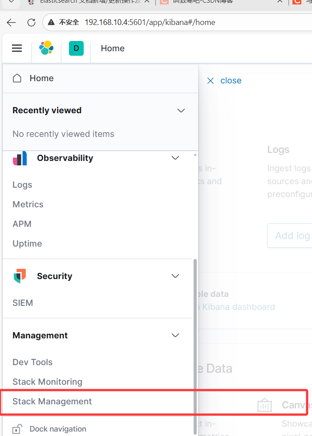Collapse the Security section chevron

175,276
